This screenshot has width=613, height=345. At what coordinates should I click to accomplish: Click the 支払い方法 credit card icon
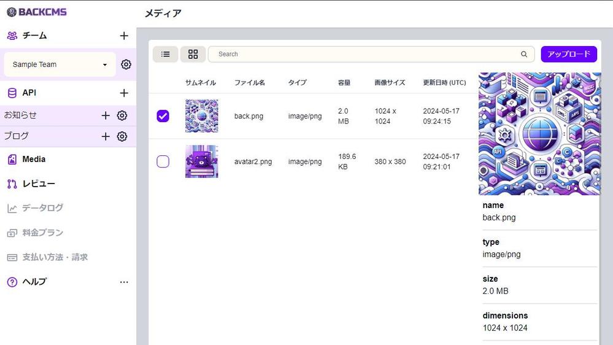[x=12, y=257]
